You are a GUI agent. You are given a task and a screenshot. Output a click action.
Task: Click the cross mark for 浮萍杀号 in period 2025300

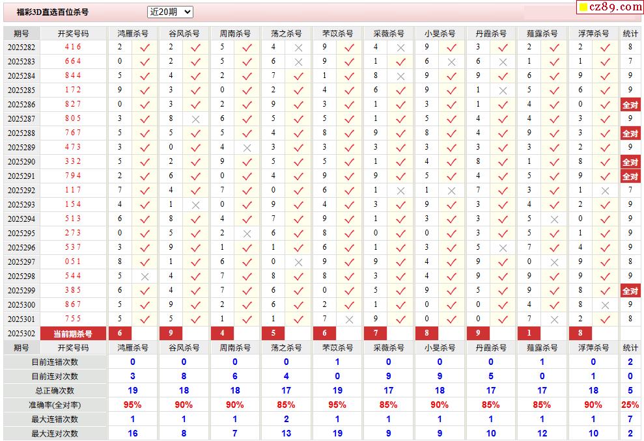click(x=605, y=305)
